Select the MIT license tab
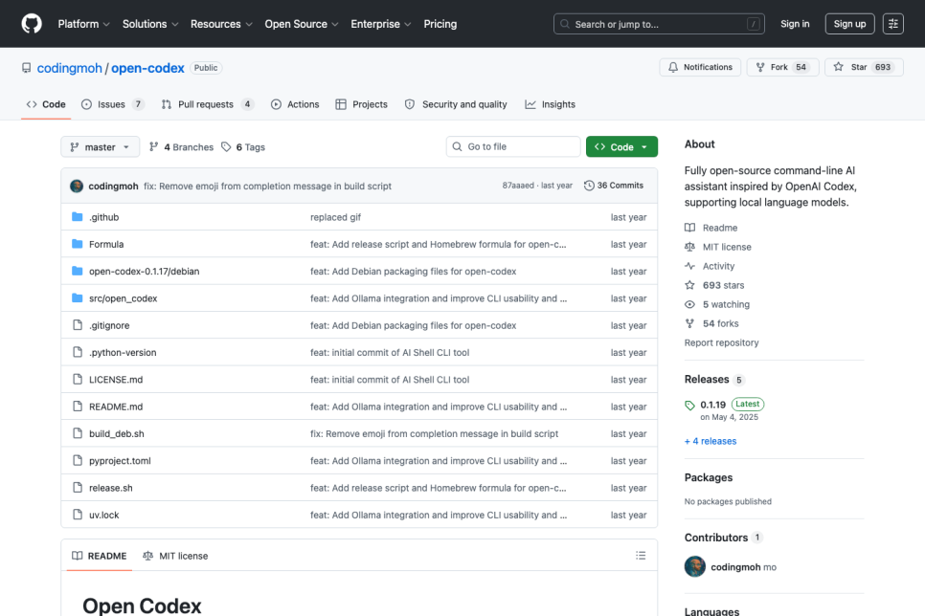The height and width of the screenshot is (616, 925). (175, 556)
